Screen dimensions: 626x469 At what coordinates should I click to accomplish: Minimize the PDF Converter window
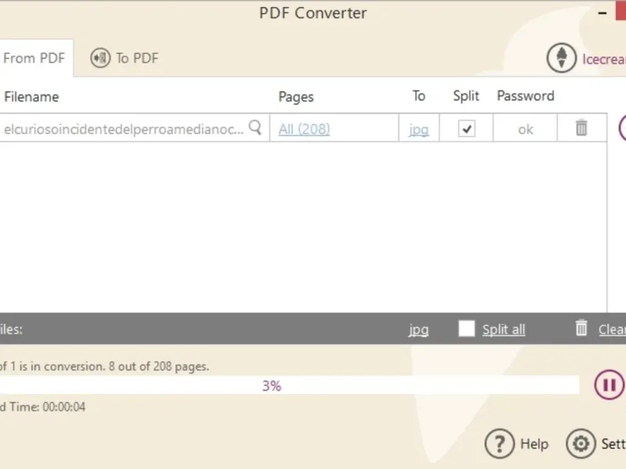603,13
